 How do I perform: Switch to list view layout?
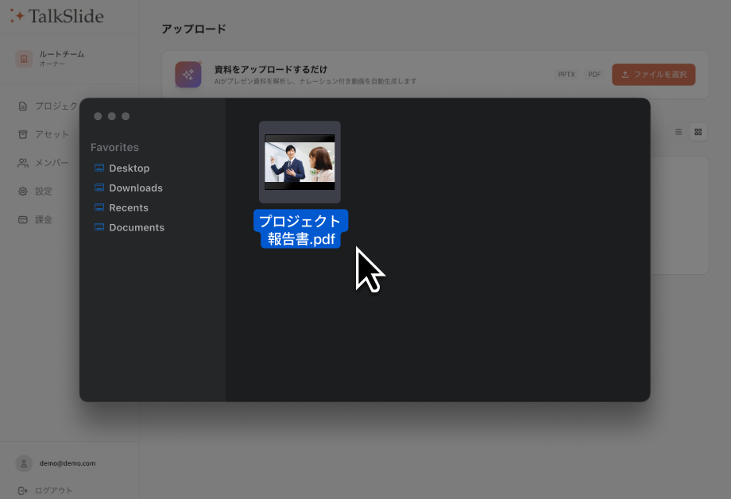(x=678, y=132)
